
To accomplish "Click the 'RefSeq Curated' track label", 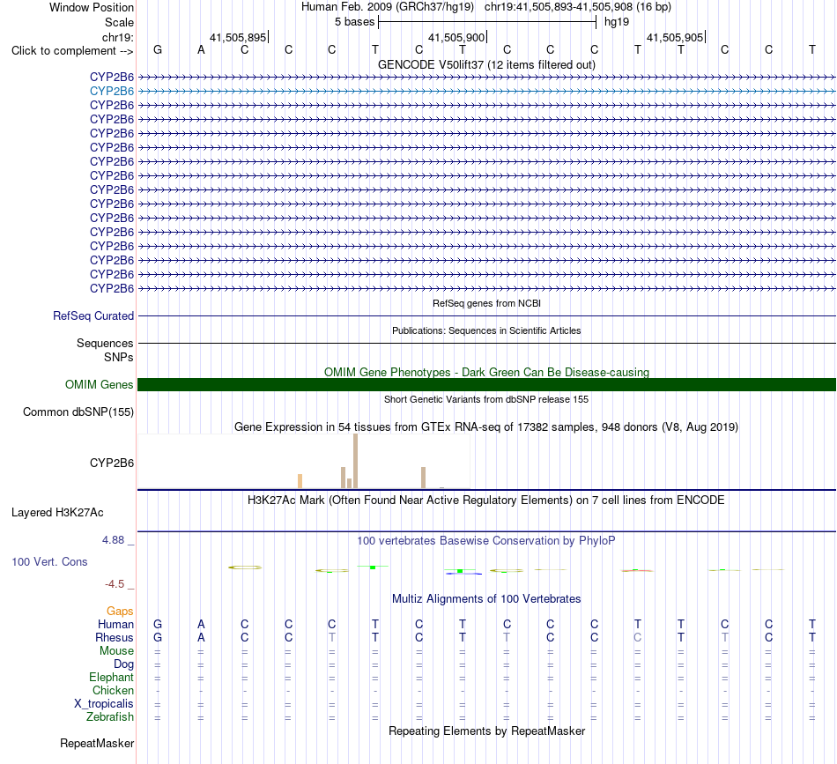I will pos(93,316).
